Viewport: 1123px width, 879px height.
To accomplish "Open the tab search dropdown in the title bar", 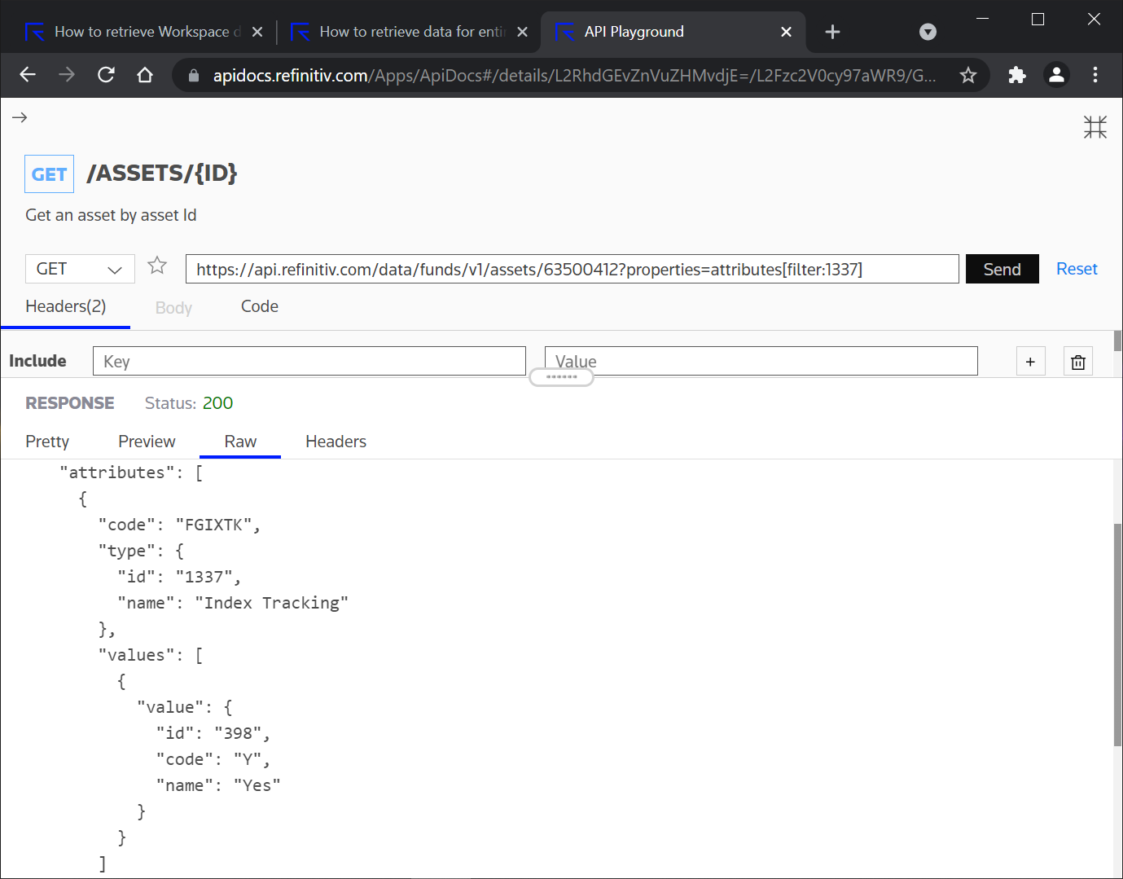I will pyautogui.click(x=928, y=32).
